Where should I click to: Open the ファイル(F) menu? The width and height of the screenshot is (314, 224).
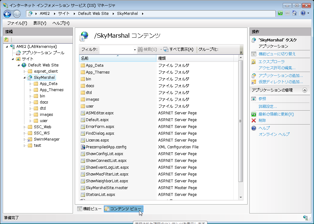point(17,23)
